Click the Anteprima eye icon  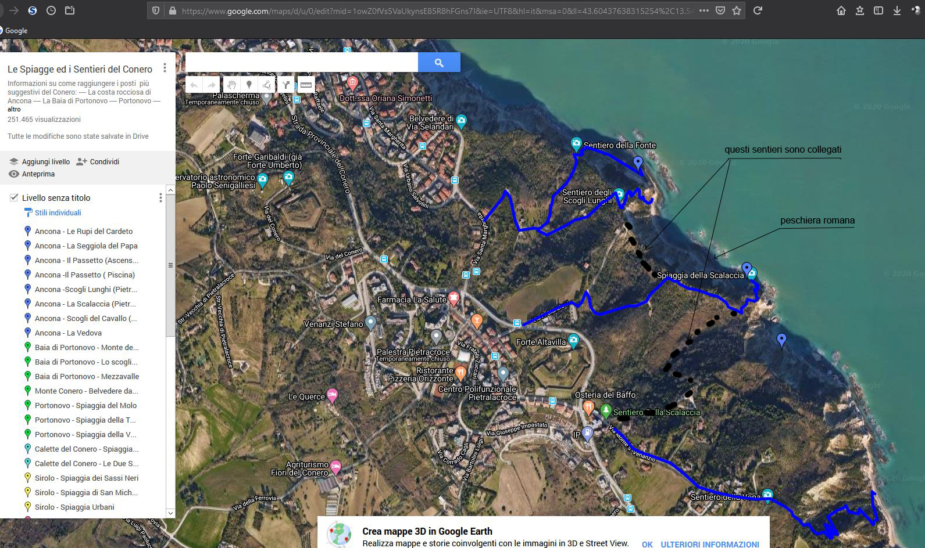[14, 174]
